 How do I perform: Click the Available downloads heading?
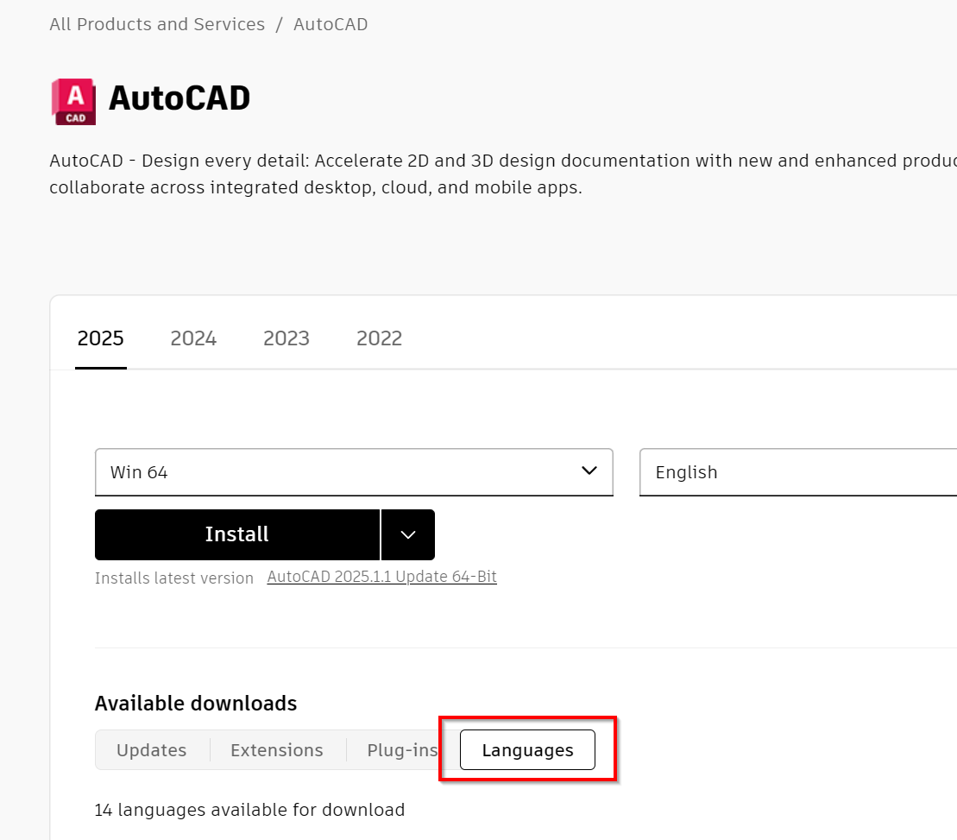195,704
